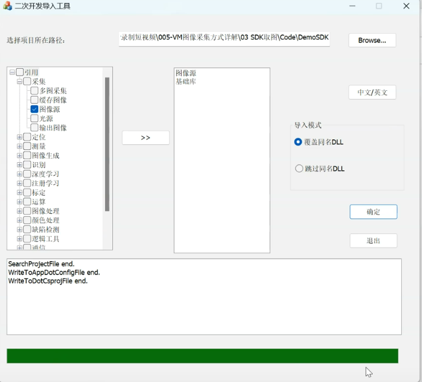Viewport: 422px width, 382px height.
Task: Check the 颜色处理 checkbox
Action: (x=27, y=220)
